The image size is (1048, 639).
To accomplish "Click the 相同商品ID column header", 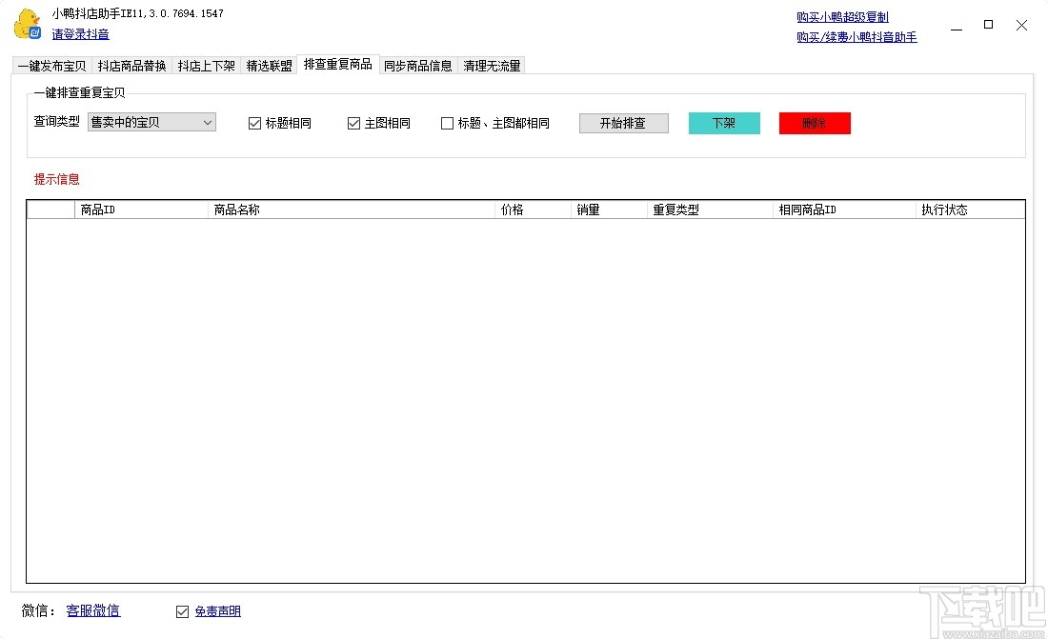I will pos(844,210).
